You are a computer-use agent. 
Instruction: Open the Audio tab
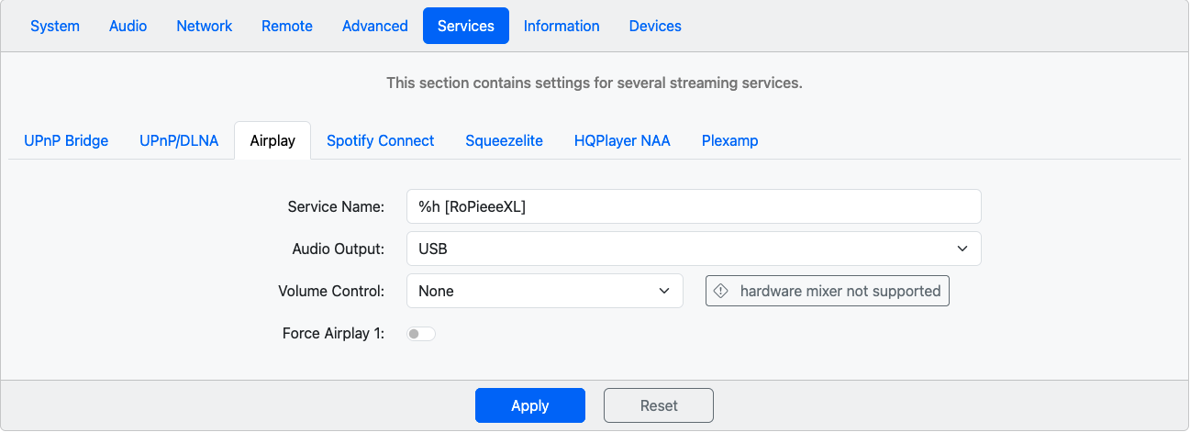(x=128, y=26)
